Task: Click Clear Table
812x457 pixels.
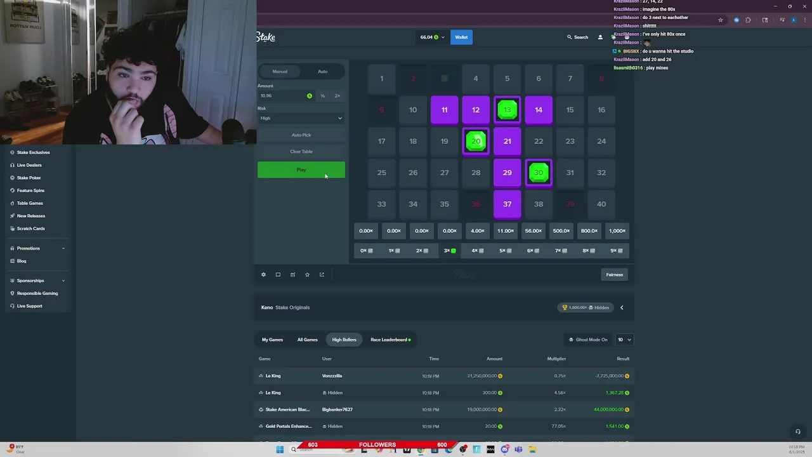Action: click(x=301, y=151)
